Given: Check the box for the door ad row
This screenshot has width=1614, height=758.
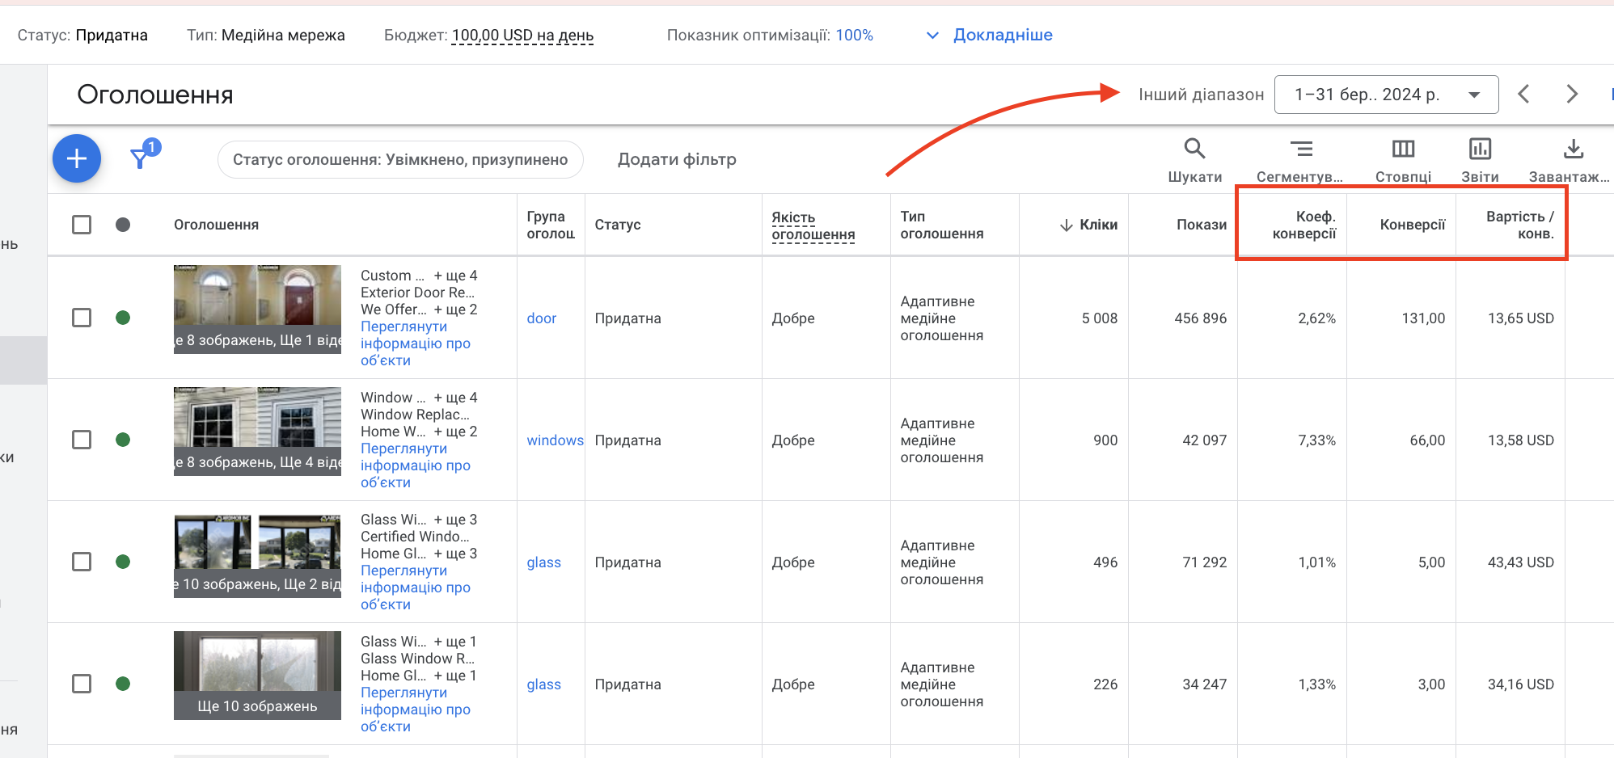Looking at the screenshot, I should tap(82, 318).
